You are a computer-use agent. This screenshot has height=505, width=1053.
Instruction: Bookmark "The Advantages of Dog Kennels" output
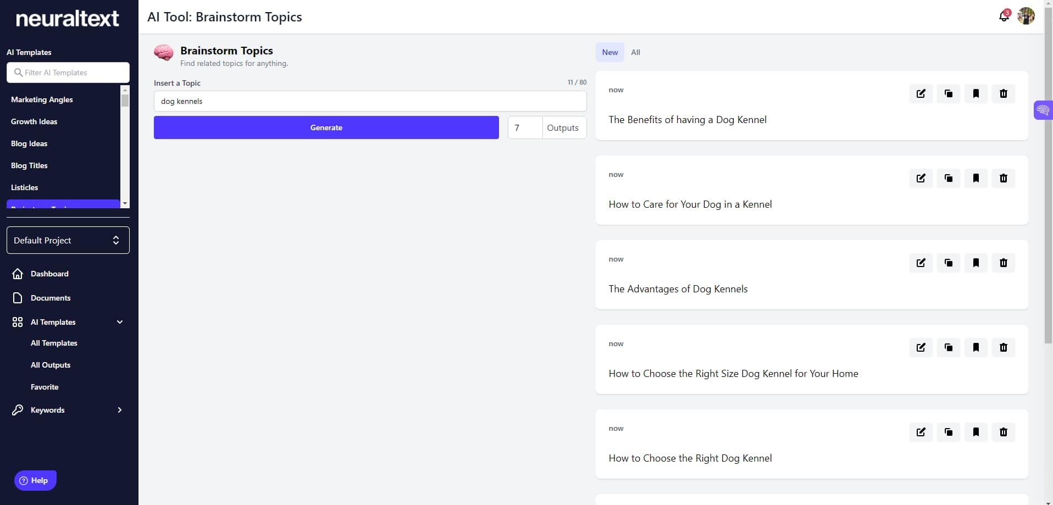tap(977, 263)
